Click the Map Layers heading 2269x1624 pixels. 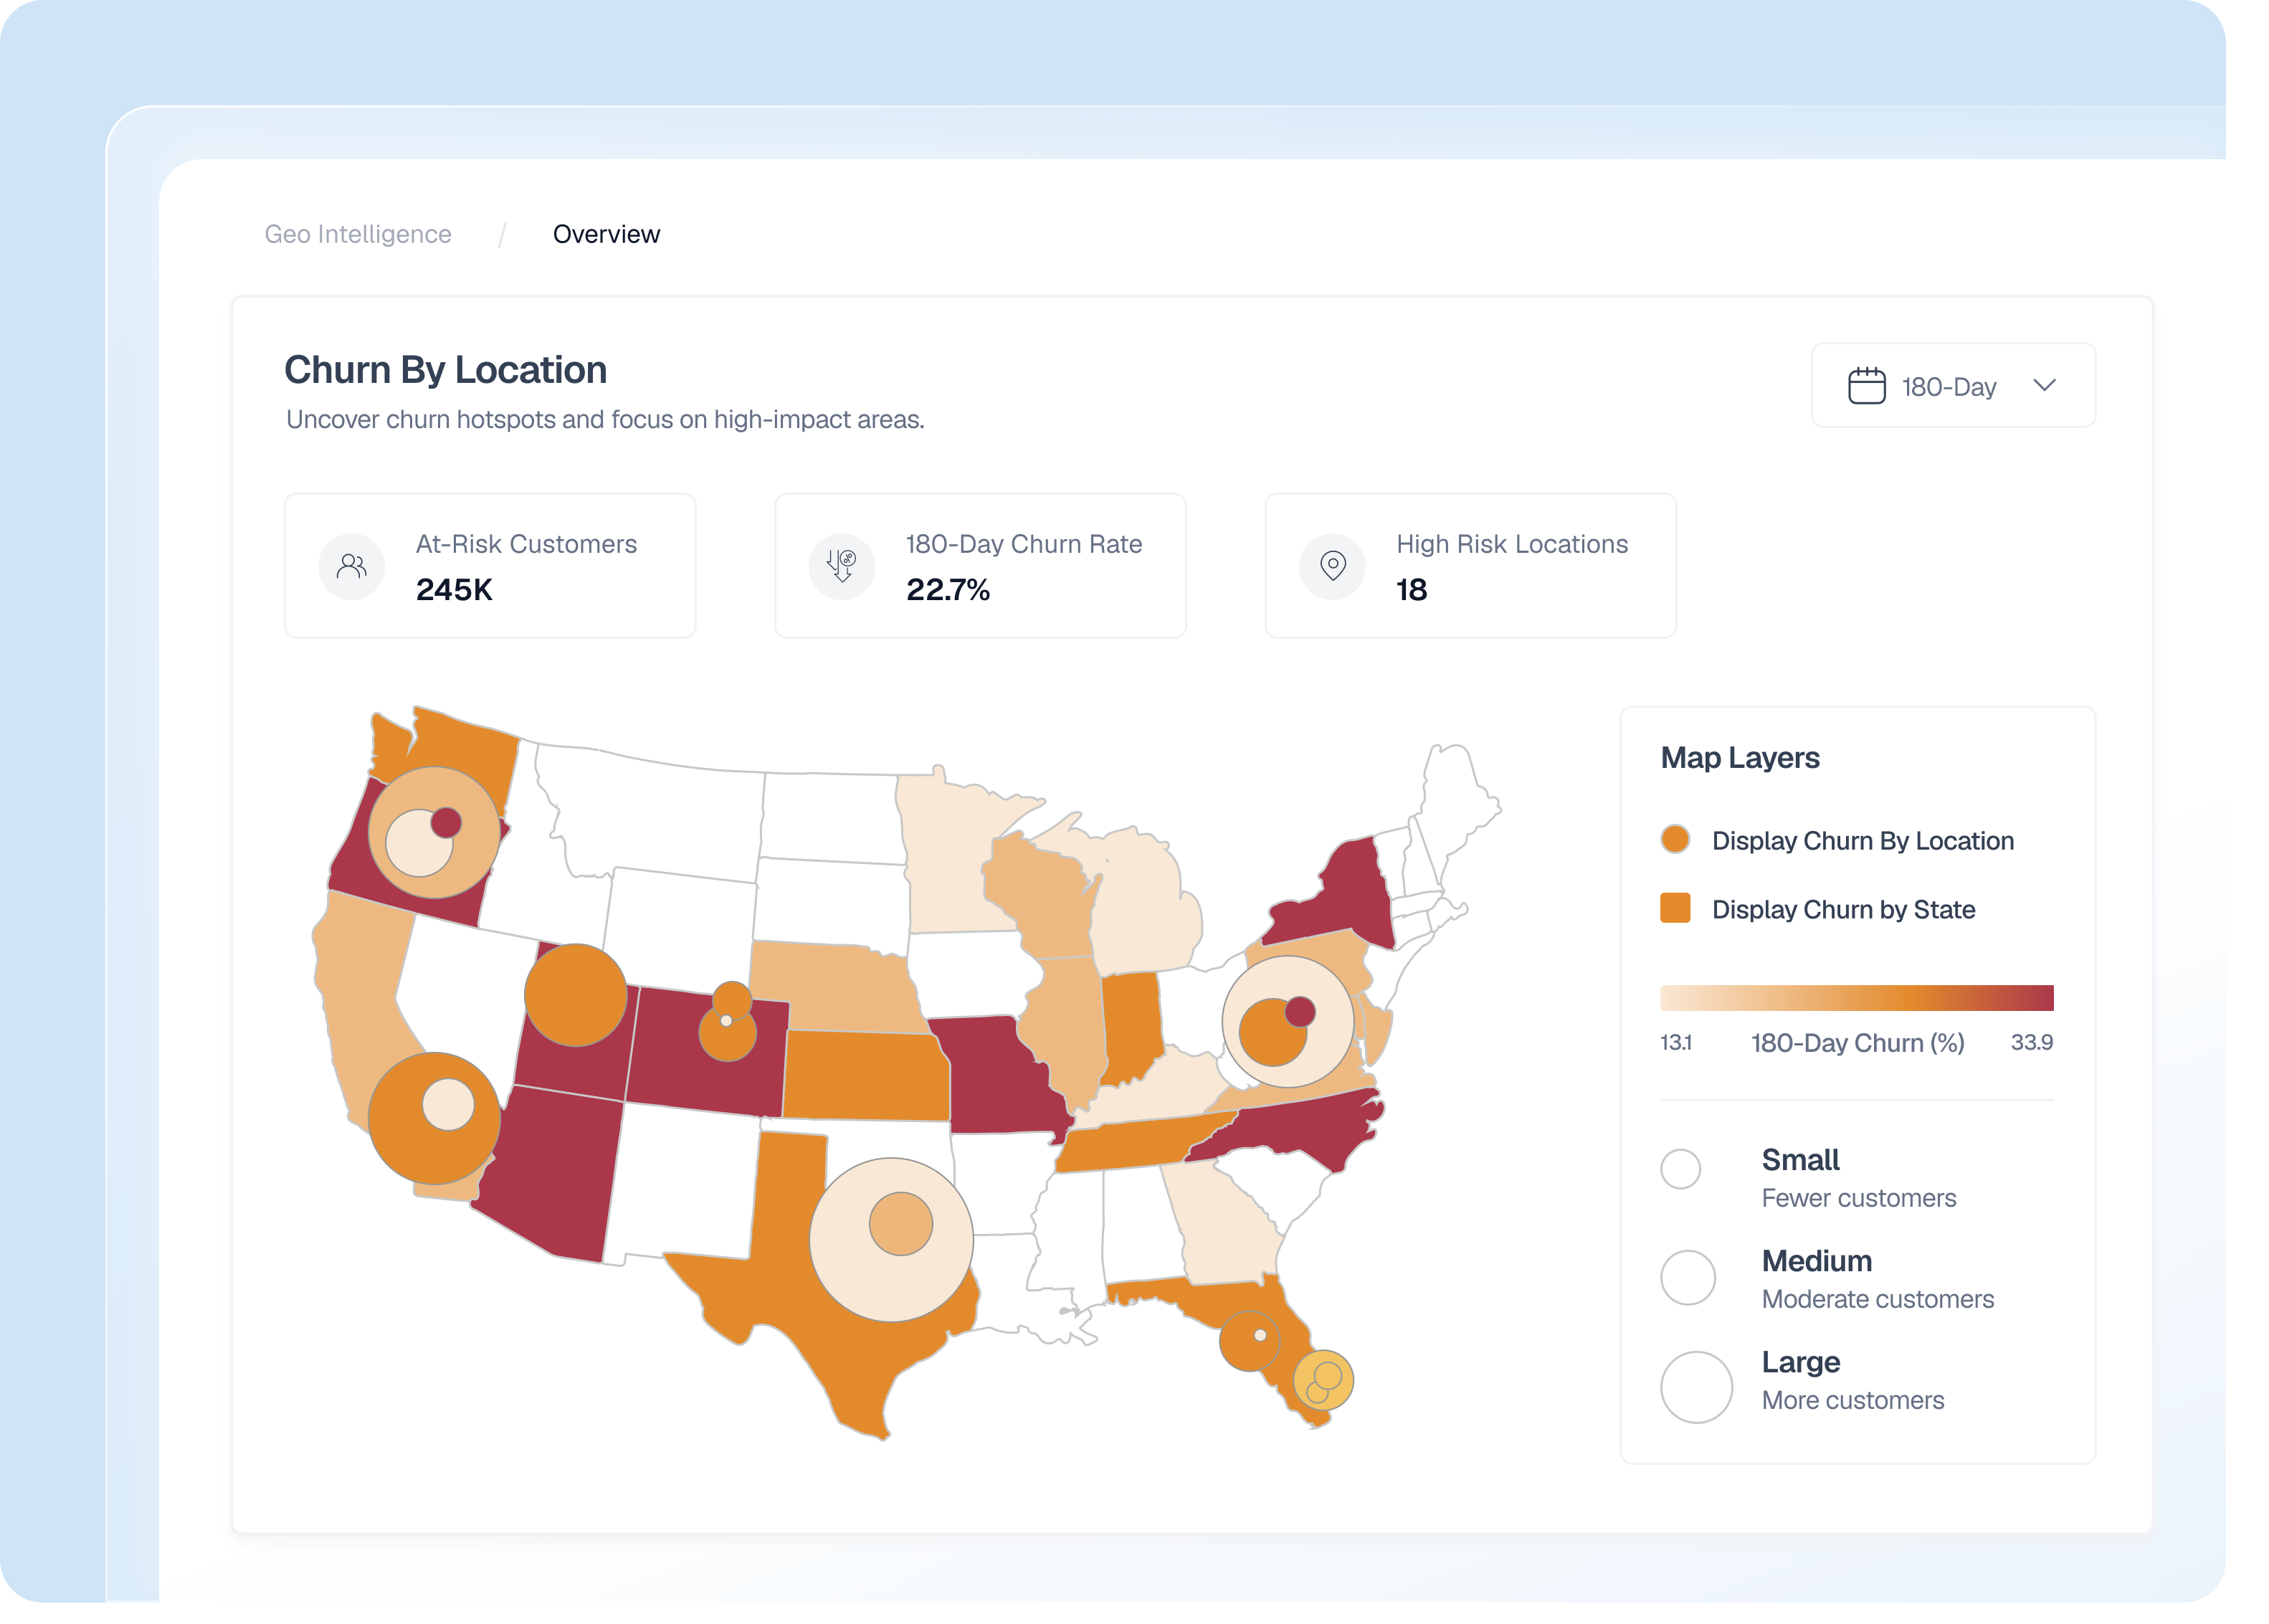(x=1740, y=758)
